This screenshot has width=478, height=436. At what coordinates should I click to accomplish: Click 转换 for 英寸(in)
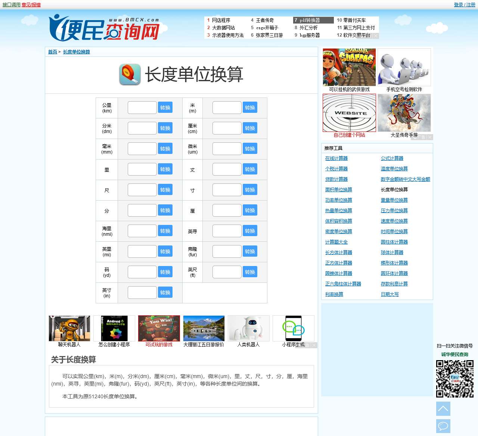click(165, 293)
